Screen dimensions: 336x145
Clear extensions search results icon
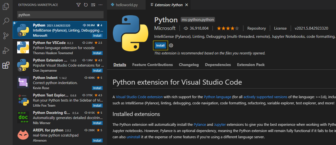coord(93,5)
